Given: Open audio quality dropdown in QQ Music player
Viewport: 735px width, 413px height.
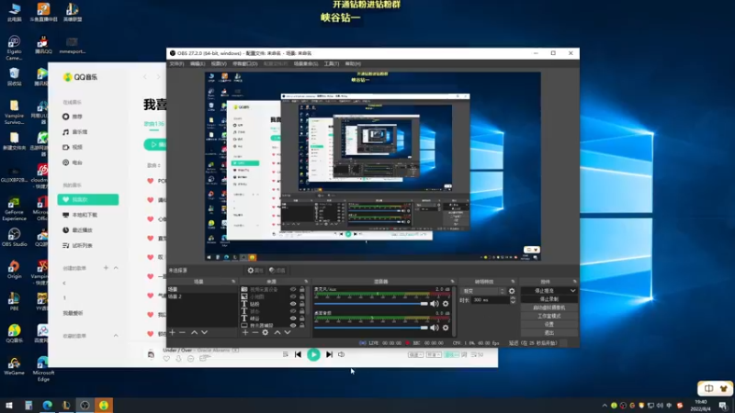Looking at the screenshot, I should point(434,354).
